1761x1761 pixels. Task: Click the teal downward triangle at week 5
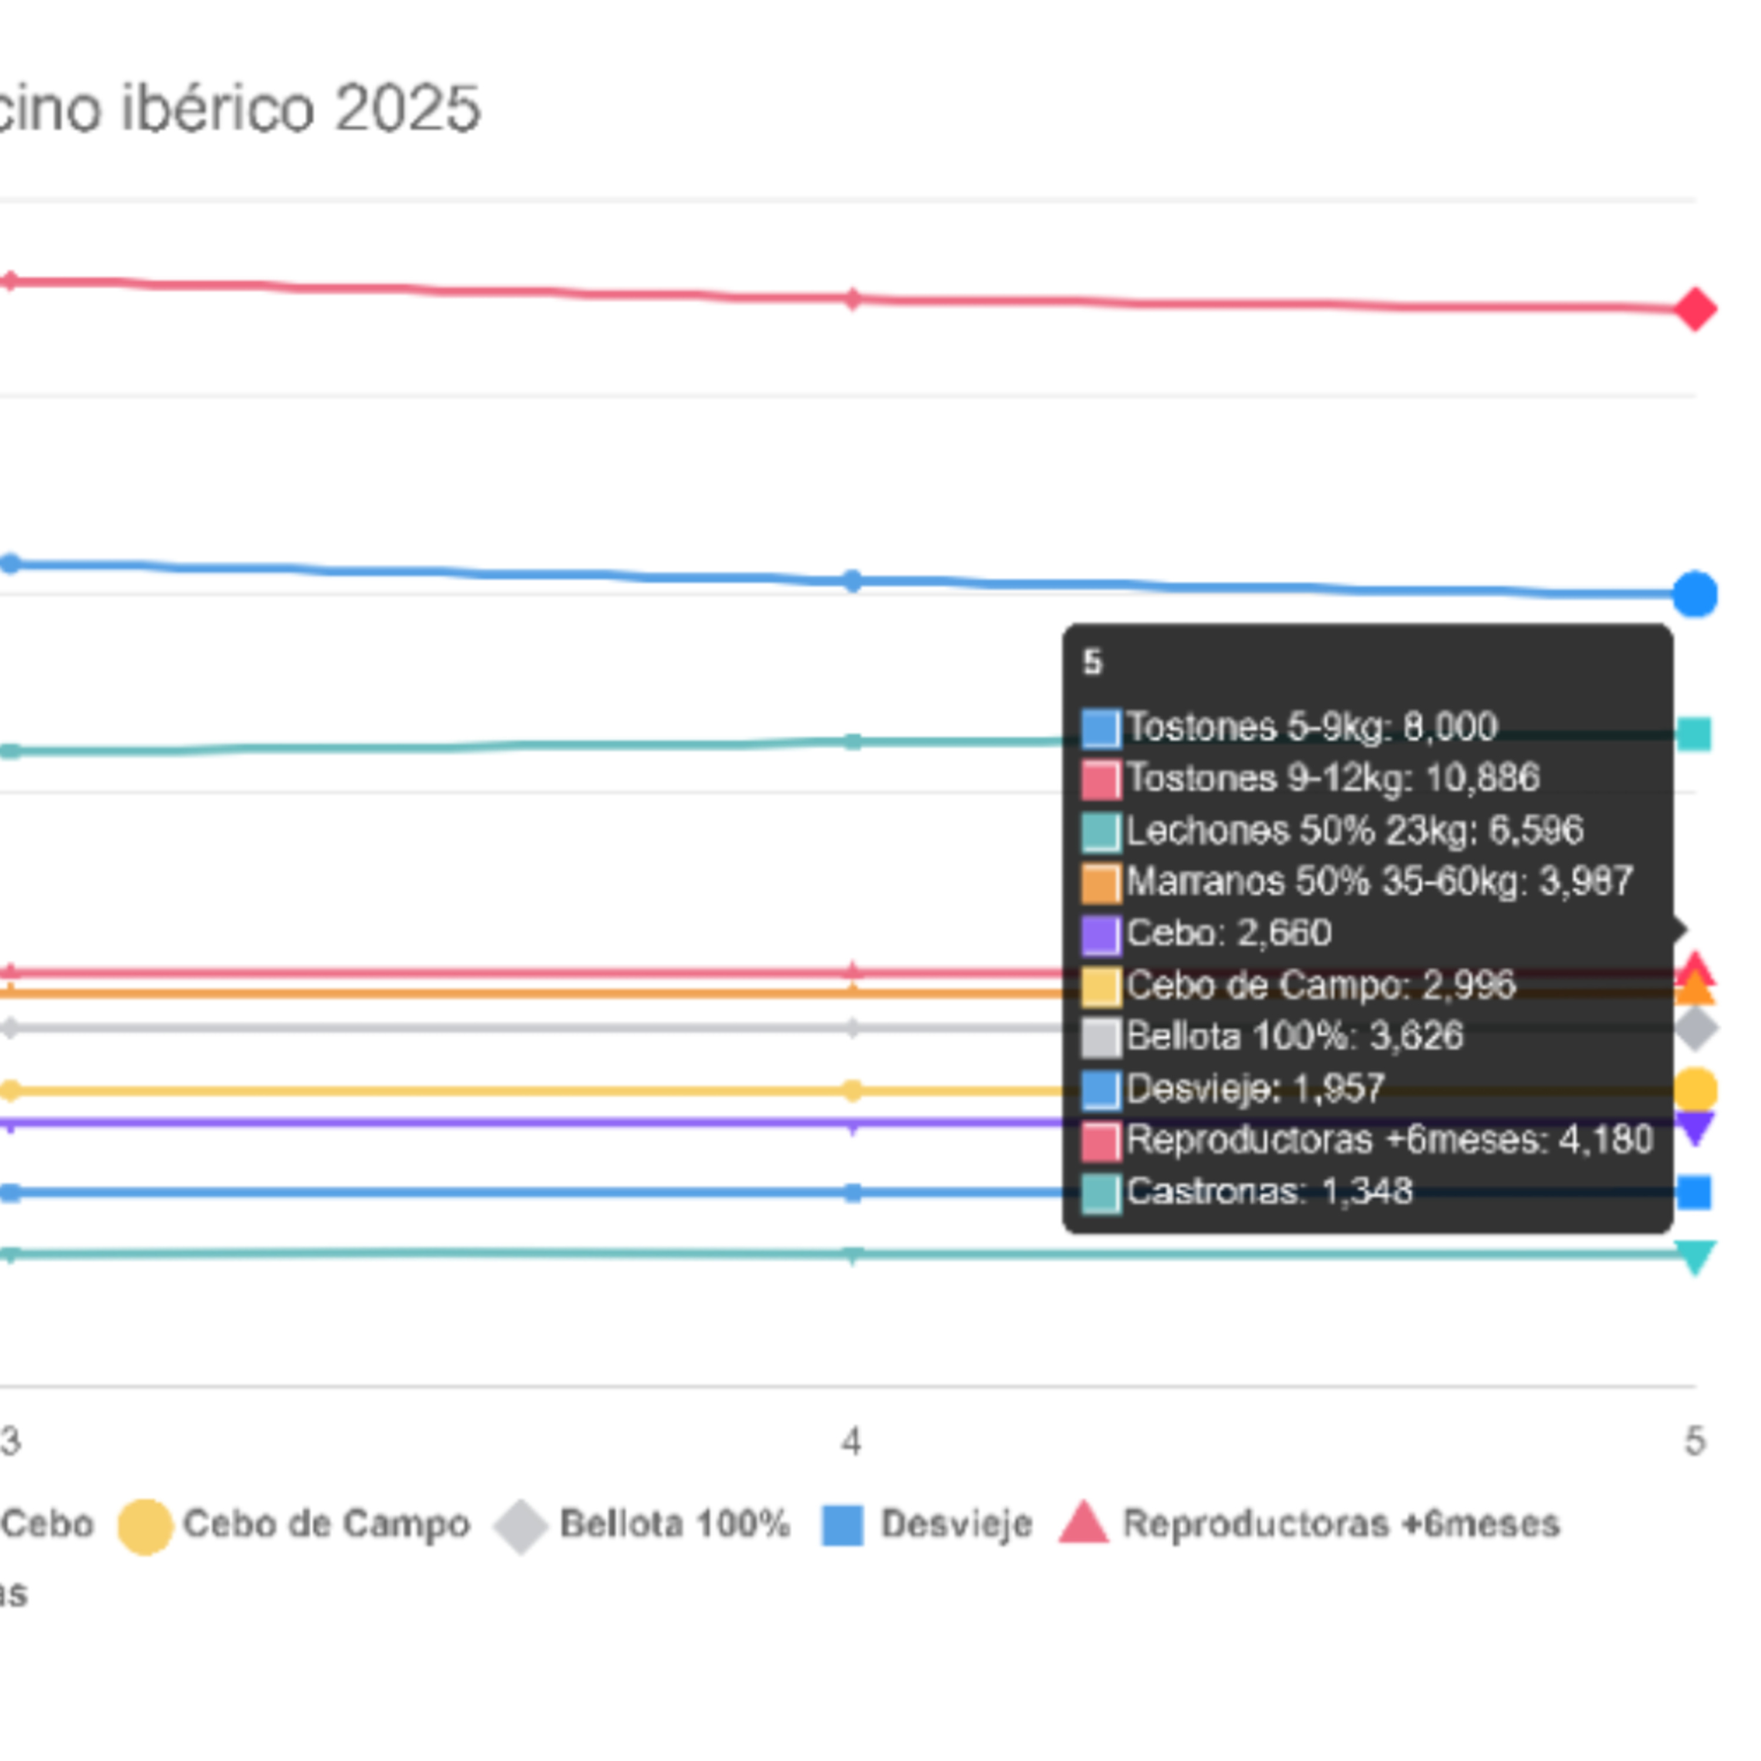tap(1695, 1257)
